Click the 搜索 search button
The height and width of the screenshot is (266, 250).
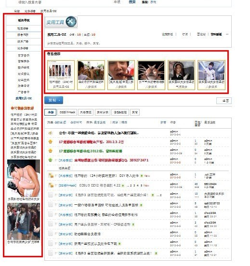point(132,2)
